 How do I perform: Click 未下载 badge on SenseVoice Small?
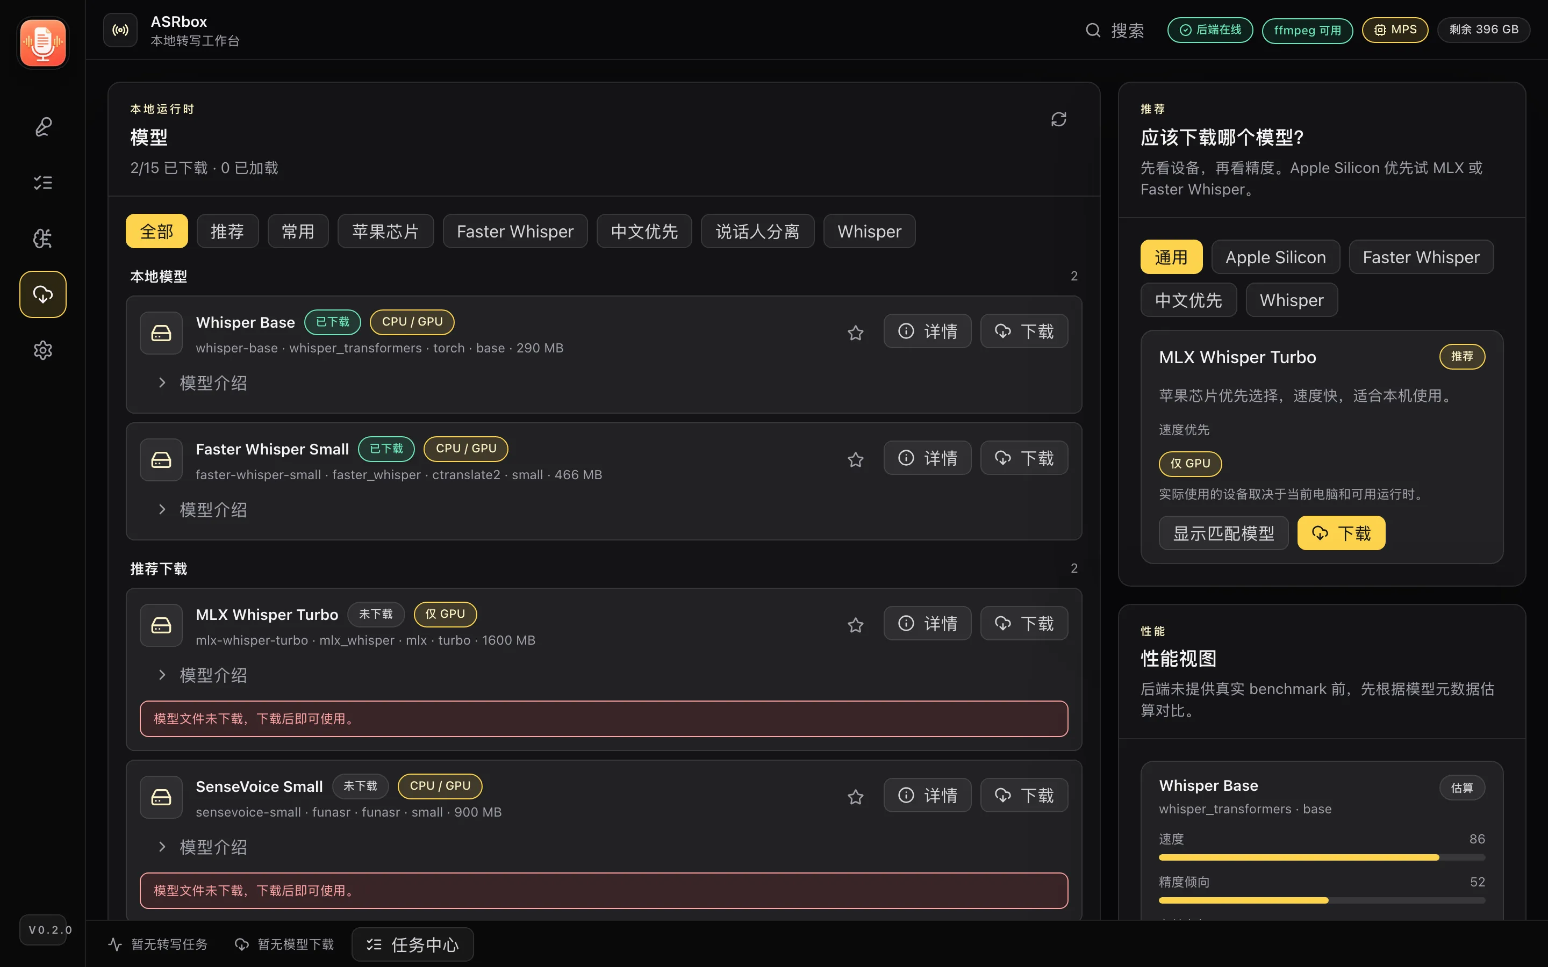[360, 785]
